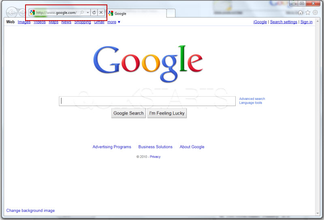Select the Web item in top navigation

[x=11, y=22]
